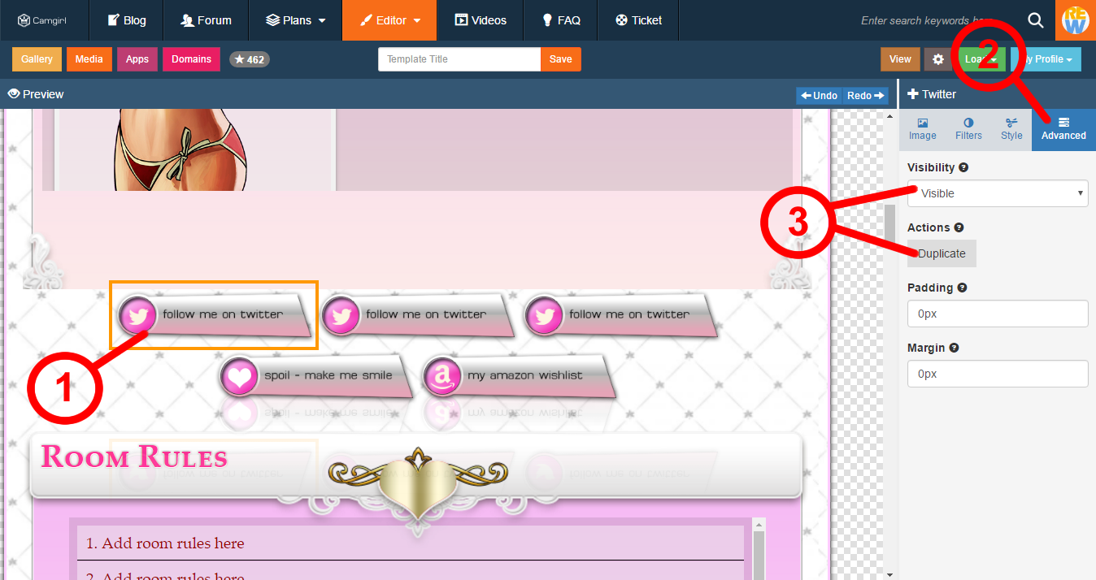Switch to the Style tab
Screen dimensions: 1096x580
[1011, 130]
